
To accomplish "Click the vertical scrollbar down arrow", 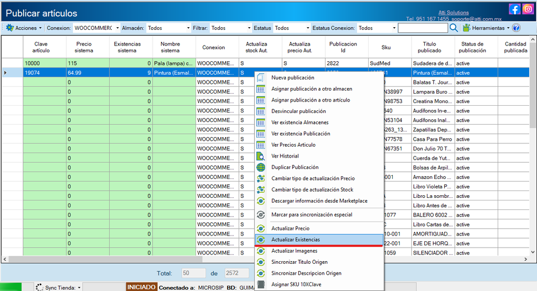I will tap(533, 252).
